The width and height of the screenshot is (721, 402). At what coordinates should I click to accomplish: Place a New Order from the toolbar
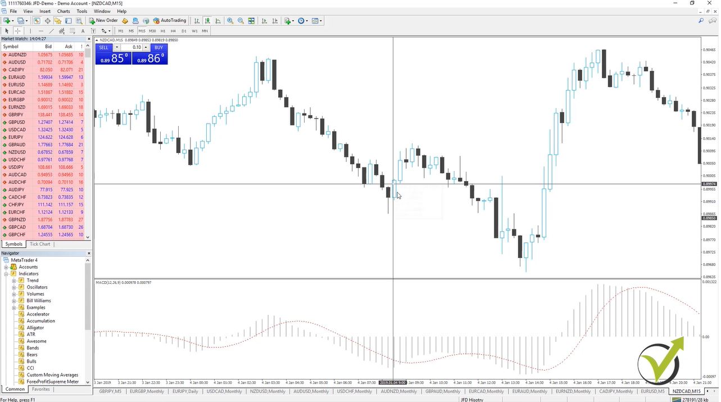tap(104, 20)
